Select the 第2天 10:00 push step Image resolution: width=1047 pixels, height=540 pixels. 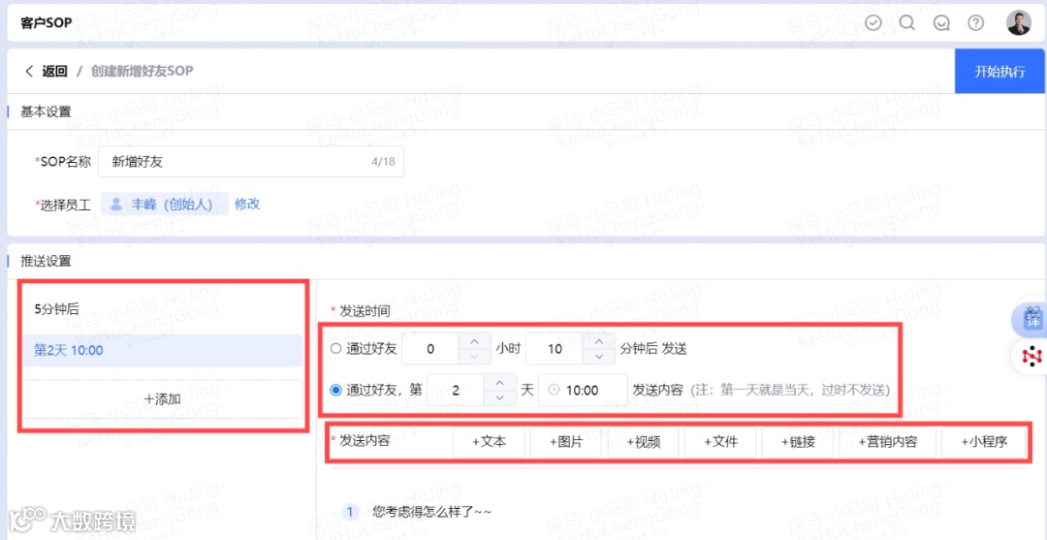pos(163,350)
